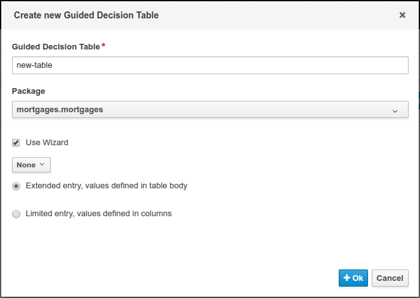This screenshot has width=420, height=298.
Task: Toggle the Use Wizard checkbox
Action: pyautogui.click(x=16, y=143)
